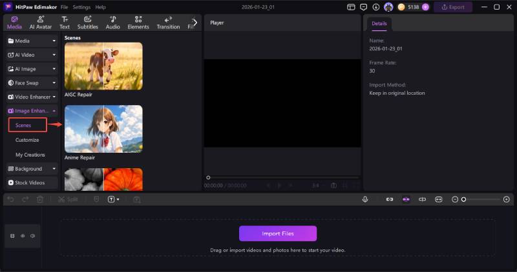Open the Elements tab

click(x=138, y=23)
